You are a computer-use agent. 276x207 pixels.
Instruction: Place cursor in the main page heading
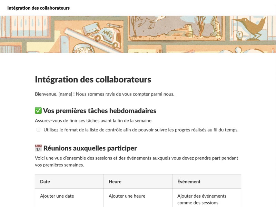tap(93, 80)
